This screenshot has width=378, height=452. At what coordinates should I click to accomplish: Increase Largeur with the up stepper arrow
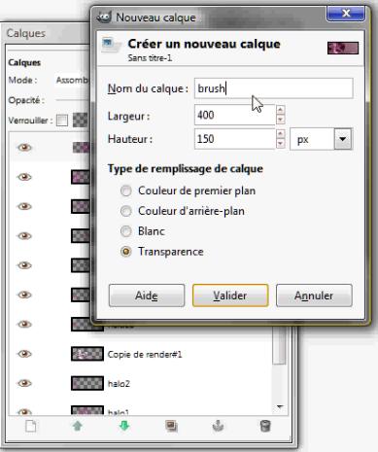coord(280,110)
